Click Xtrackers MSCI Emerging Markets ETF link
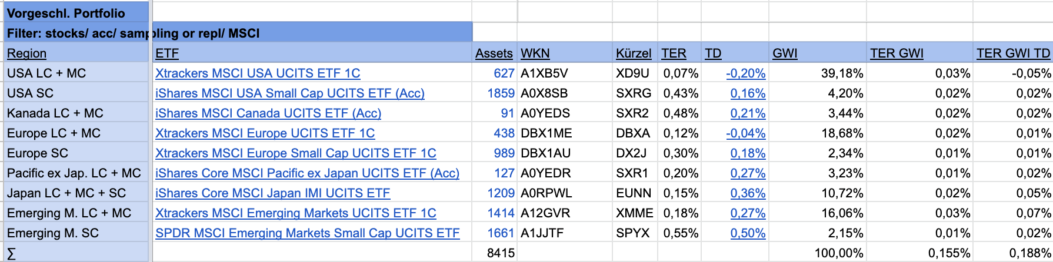The image size is (1053, 262). (x=295, y=213)
